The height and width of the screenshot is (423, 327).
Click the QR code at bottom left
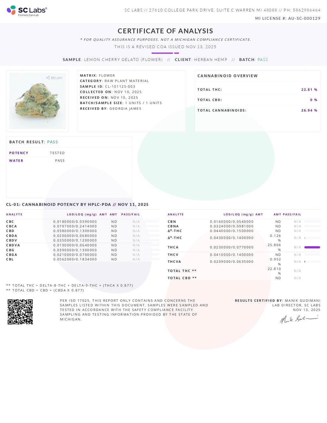[x=20, y=312]
